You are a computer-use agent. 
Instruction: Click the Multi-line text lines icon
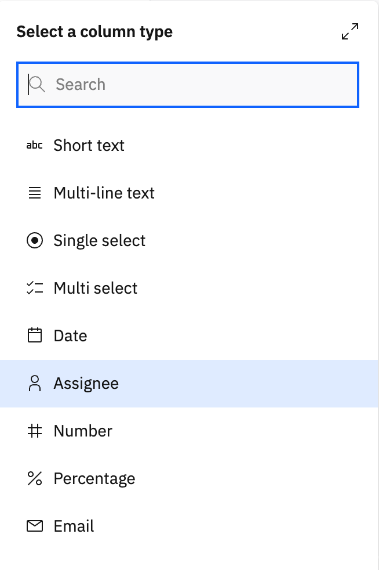click(x=35, y=193)
